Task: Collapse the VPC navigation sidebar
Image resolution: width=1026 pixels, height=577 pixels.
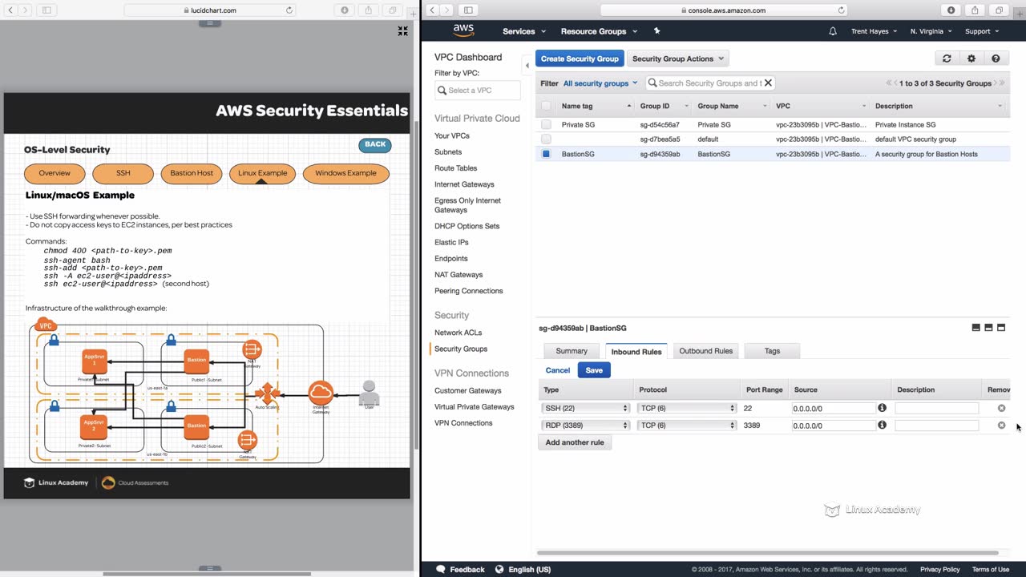Action: (527, 65)
